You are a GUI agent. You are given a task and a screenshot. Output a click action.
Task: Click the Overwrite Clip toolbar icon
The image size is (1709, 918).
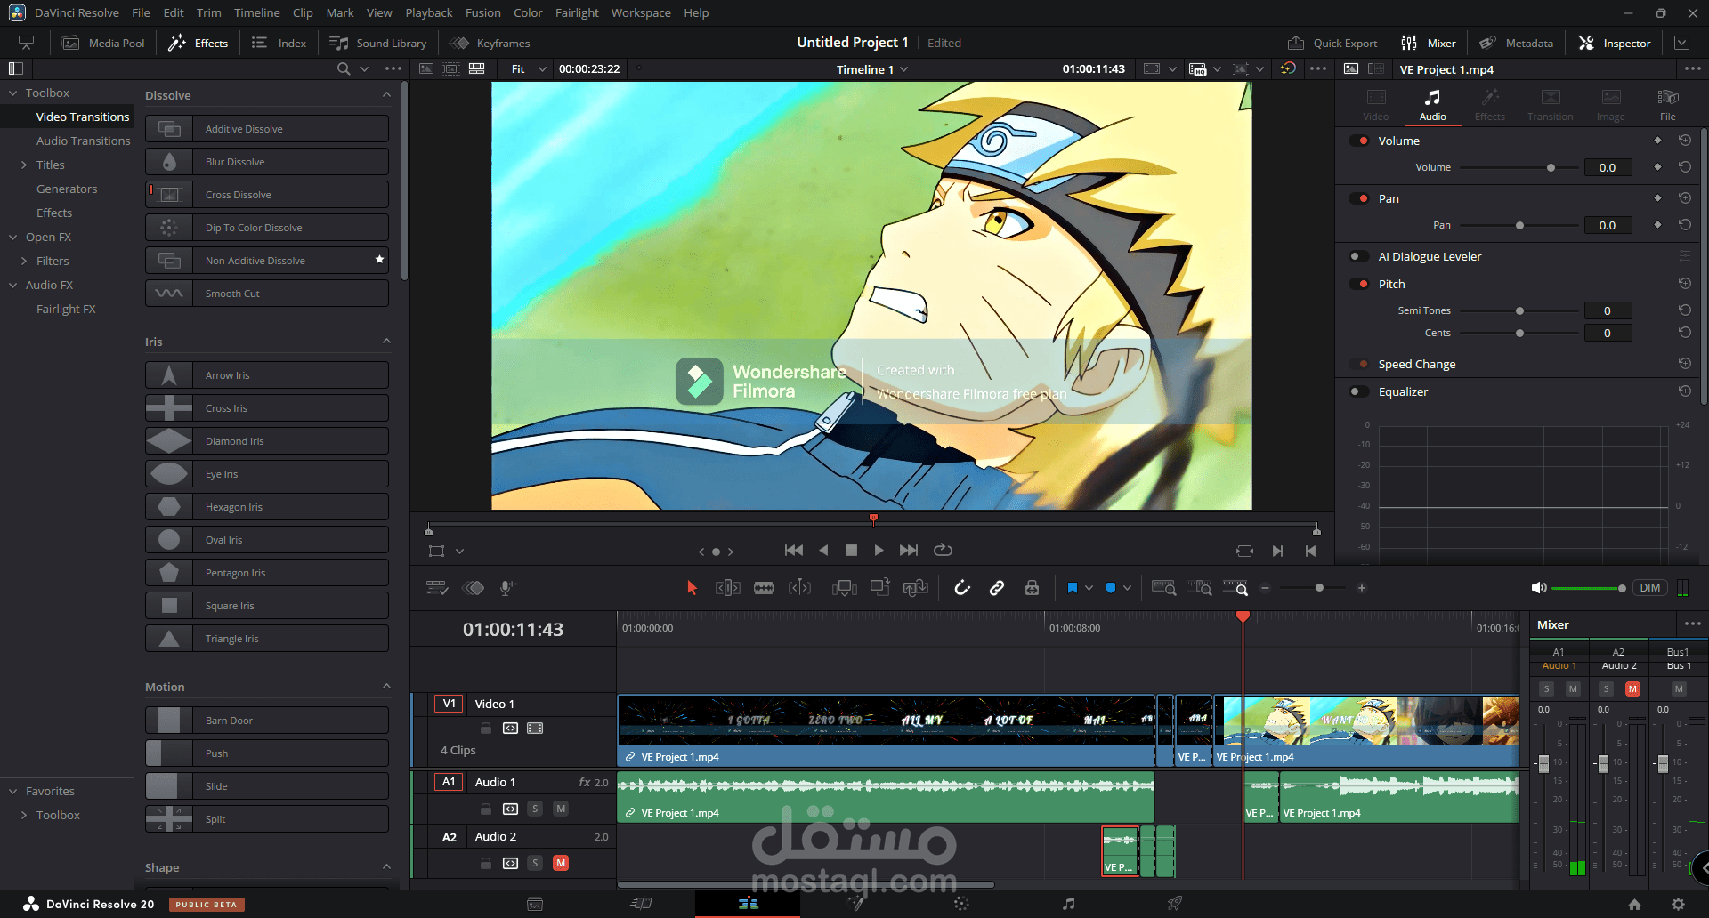pos(879,587)
